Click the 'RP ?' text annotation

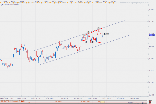(106, 34)
